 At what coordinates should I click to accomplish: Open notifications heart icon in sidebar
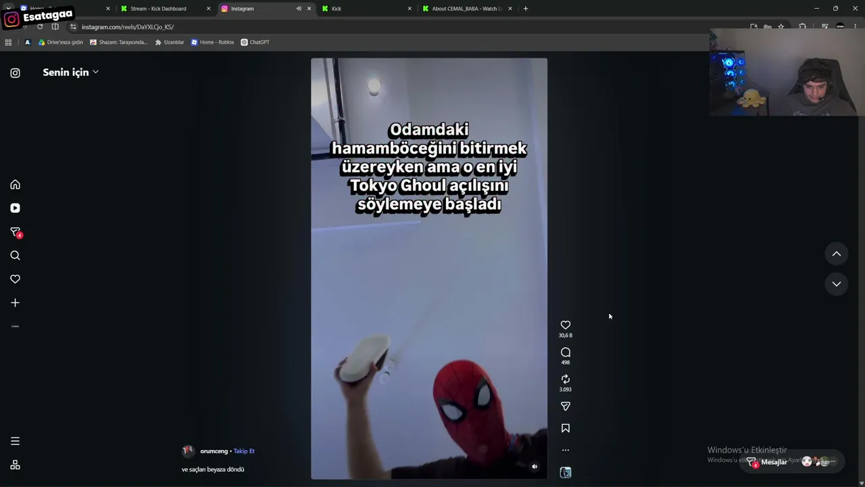15,279
